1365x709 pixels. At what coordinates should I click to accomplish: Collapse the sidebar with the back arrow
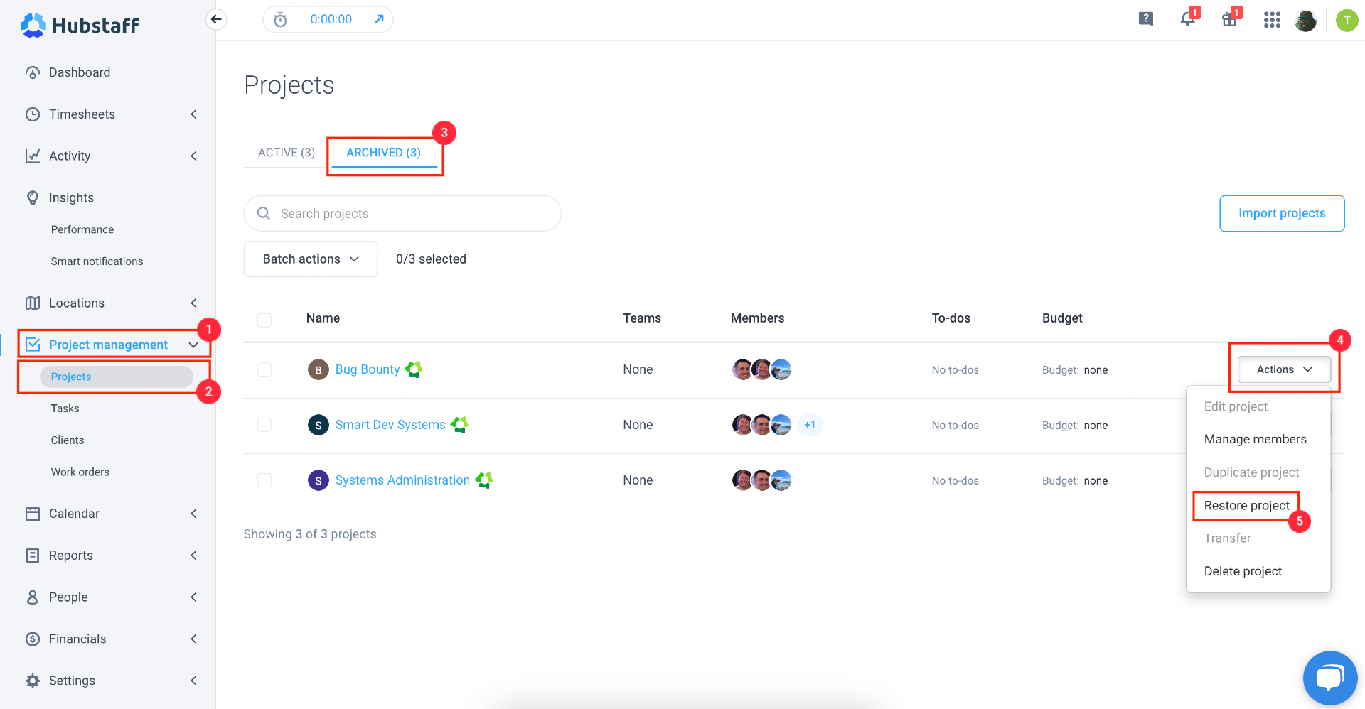pos(216,19)
